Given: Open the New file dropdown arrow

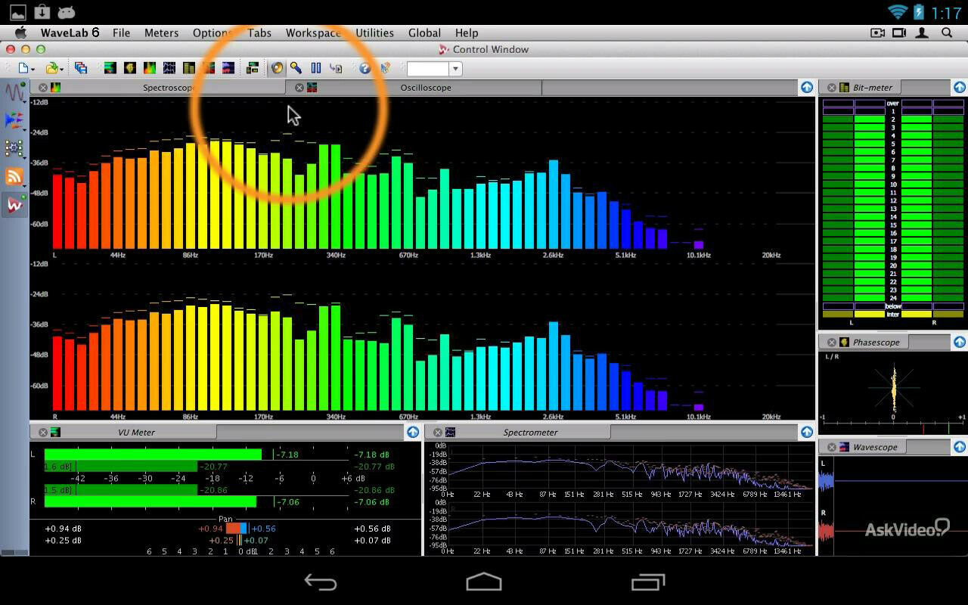Looking at the screenshot, I should coord(33,68).
